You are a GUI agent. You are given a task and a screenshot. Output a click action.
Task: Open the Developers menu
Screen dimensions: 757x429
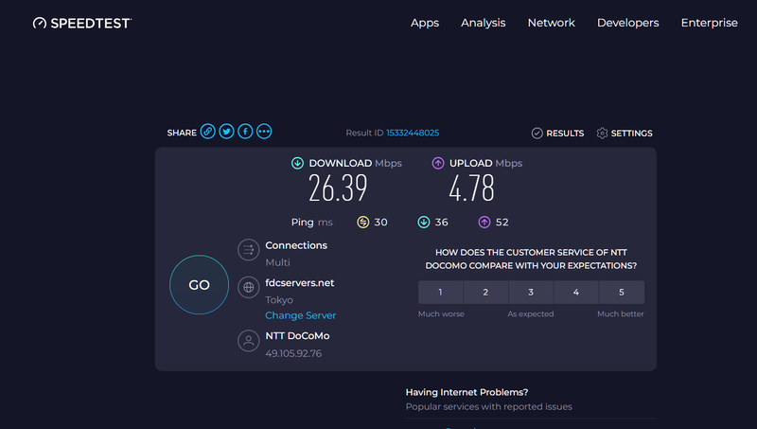pos(628,23)
